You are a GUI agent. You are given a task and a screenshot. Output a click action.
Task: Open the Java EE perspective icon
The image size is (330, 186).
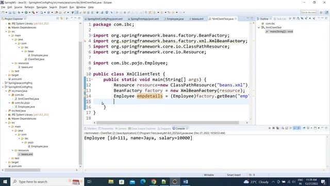click(326, 12)
